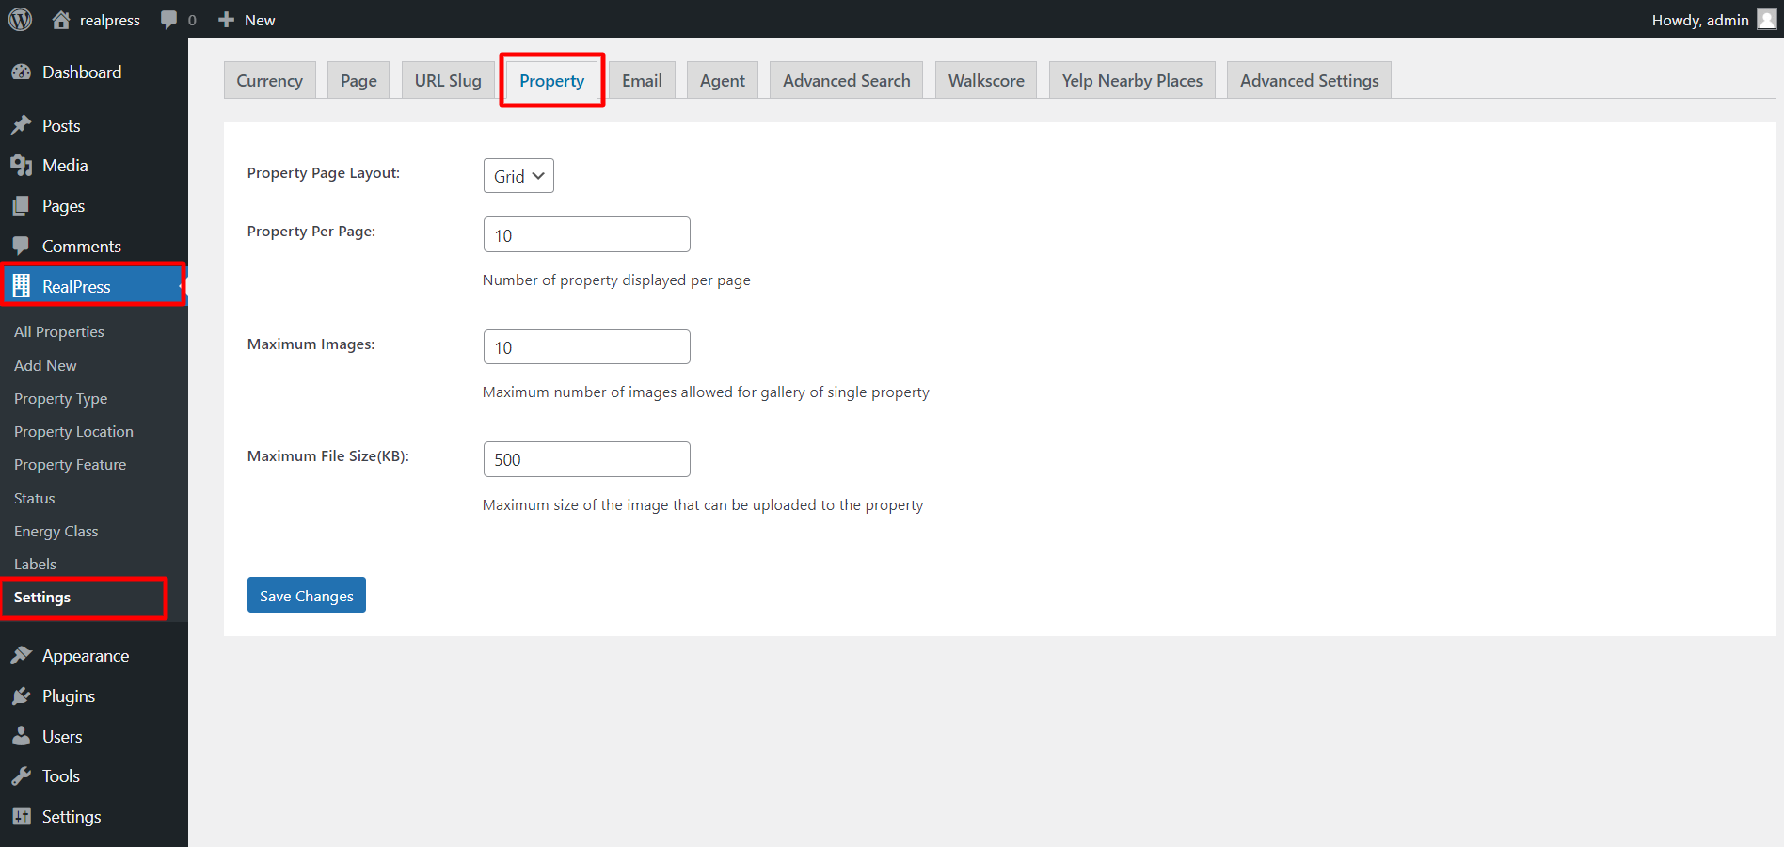
Task: Click the Comments icon in sidebar
Action: (x=21, y=247)
